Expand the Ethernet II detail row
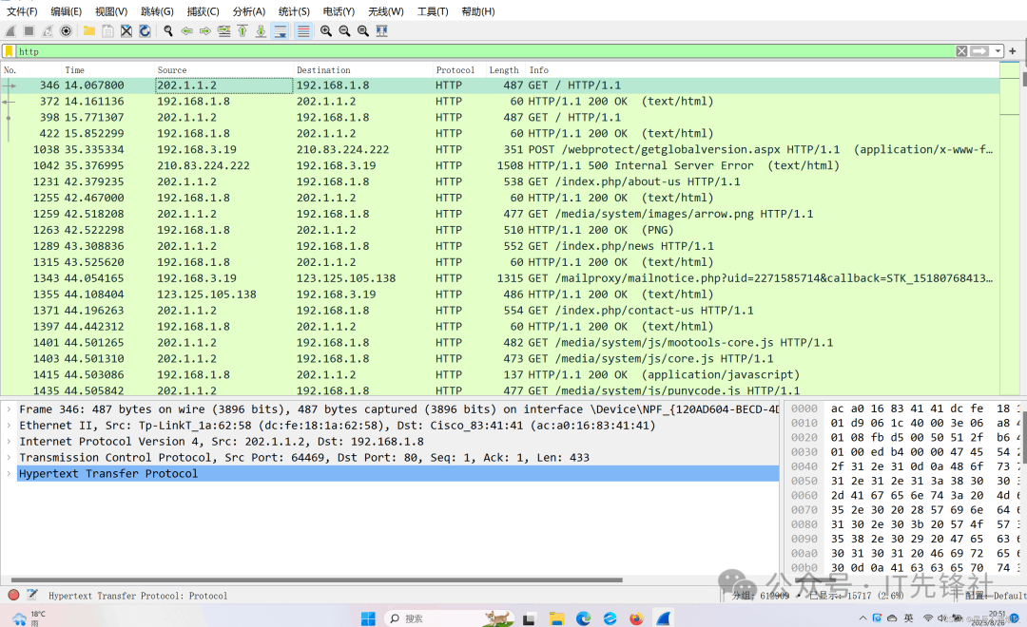Screen dimensions: 1027x627 click(x=10, y=426)
